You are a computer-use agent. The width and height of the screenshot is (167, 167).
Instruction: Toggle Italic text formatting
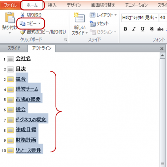coord(134,29)
